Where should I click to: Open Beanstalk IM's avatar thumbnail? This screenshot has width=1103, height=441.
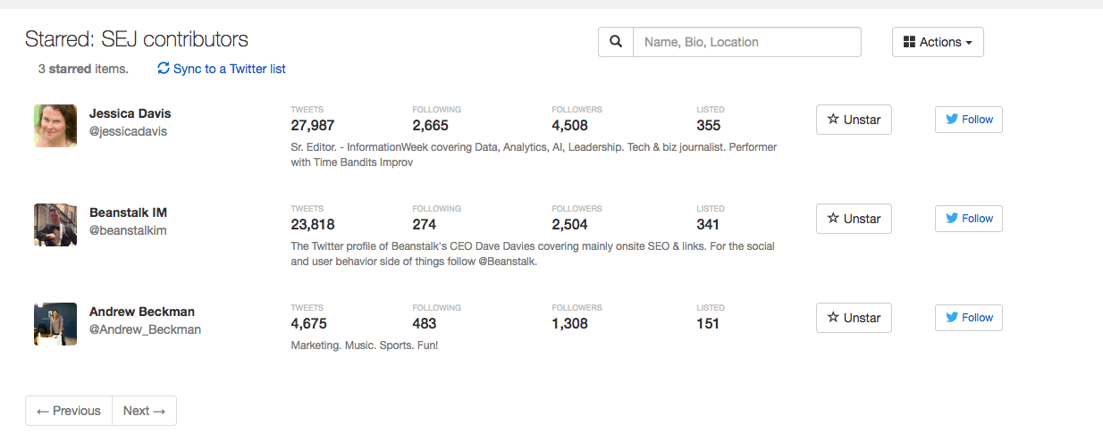pos(55,225)
